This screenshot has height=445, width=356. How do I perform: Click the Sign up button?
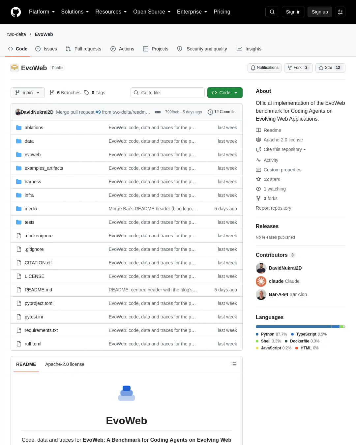[320, 12]
